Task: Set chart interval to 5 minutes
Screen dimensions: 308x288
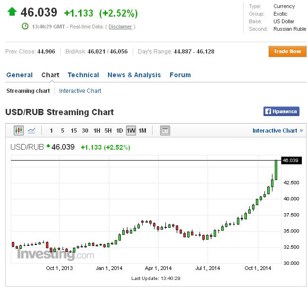Action: click(x=63, y=131)
